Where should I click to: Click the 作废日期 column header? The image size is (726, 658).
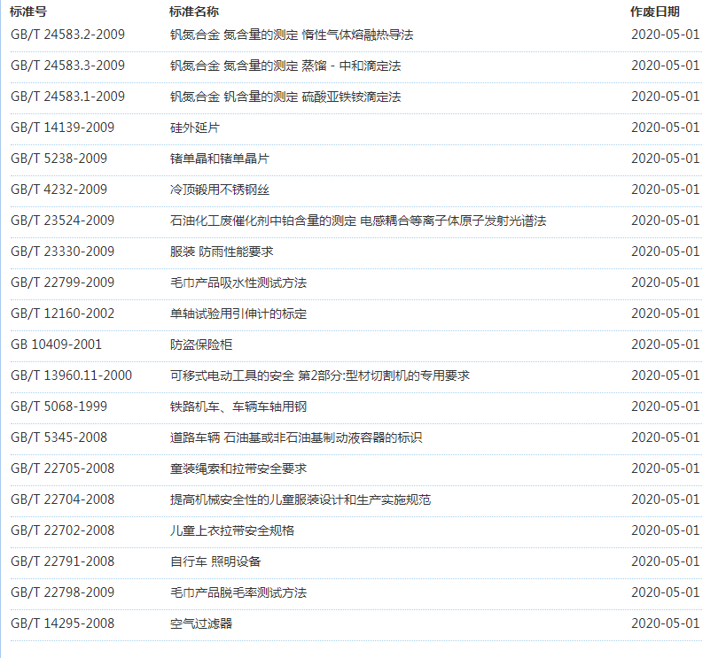(655, 12)
